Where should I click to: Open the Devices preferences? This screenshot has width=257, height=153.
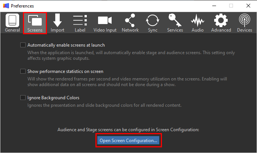point(245,23)
